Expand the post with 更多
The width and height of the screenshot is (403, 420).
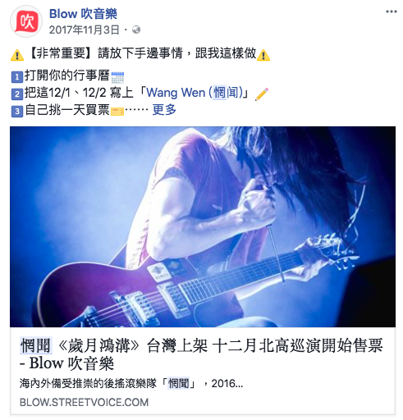pyautogui.click(x=164, y=110)
